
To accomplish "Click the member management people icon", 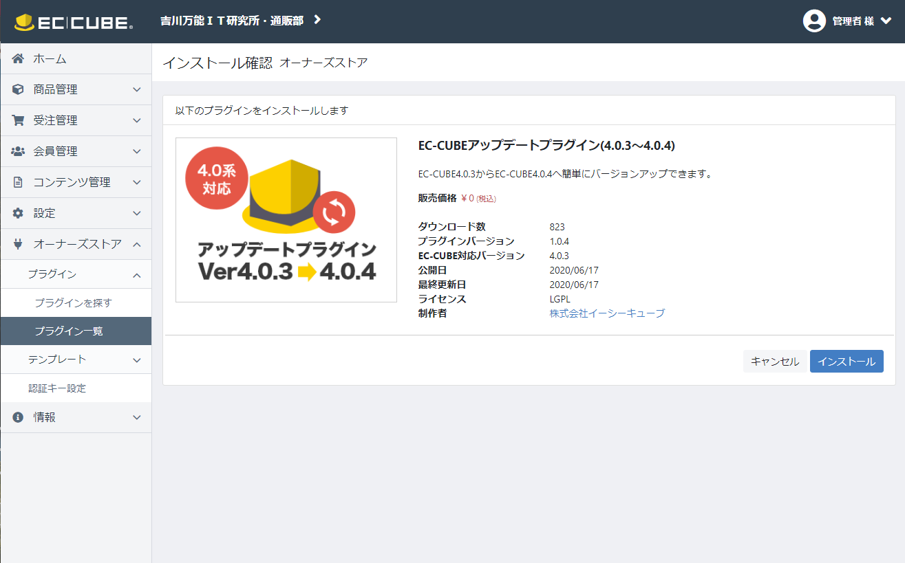I will pyautogui.click(x=19, y=151).
